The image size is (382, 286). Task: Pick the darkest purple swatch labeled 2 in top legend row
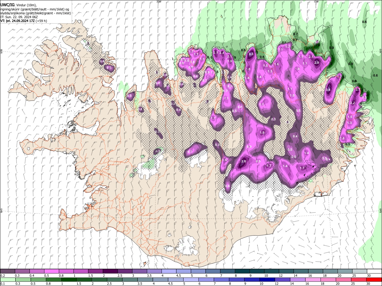110,271
